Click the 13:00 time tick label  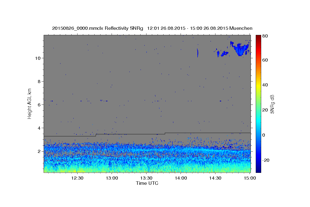112,178
